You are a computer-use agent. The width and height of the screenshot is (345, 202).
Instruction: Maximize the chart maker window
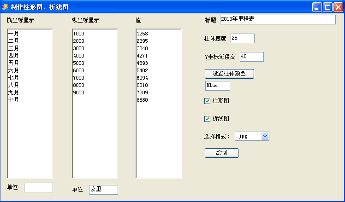tap(327, 7)
